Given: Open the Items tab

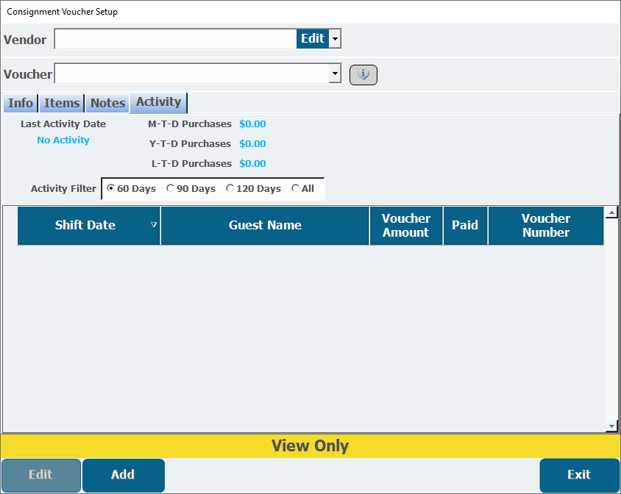Looking at the screenshot, I should [62, 103].
